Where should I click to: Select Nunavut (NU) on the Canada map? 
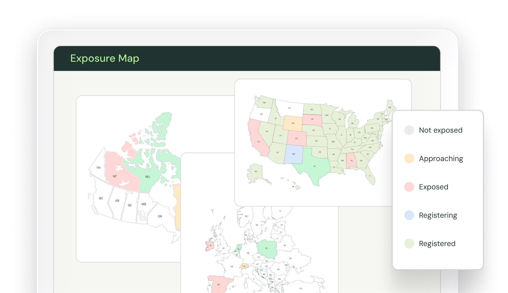[x=147, y=176]
